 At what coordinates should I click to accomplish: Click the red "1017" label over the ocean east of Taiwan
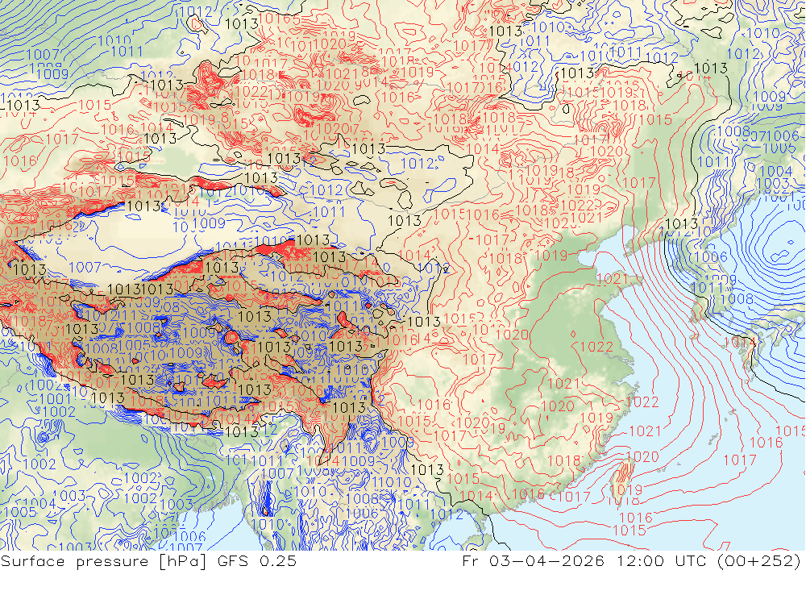(x=740, y=460)
